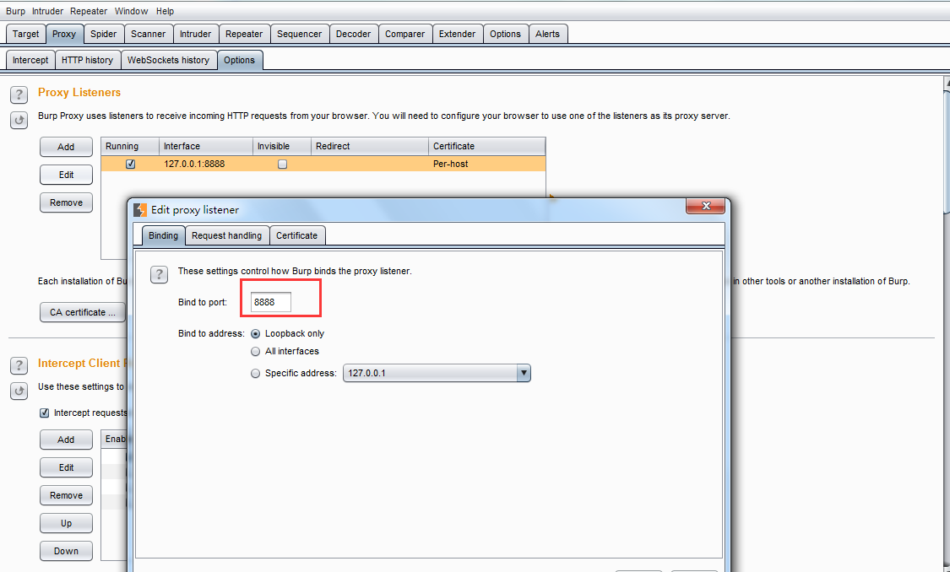Select Specific address radio button
This screenshot has width=950, height=572.
pyautogui.click(x=256, y=374)
